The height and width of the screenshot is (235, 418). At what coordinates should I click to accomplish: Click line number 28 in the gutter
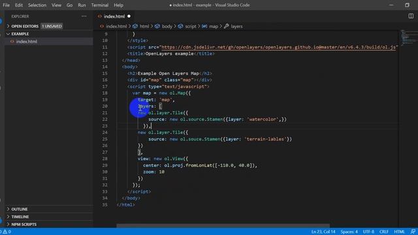[104, 159]
